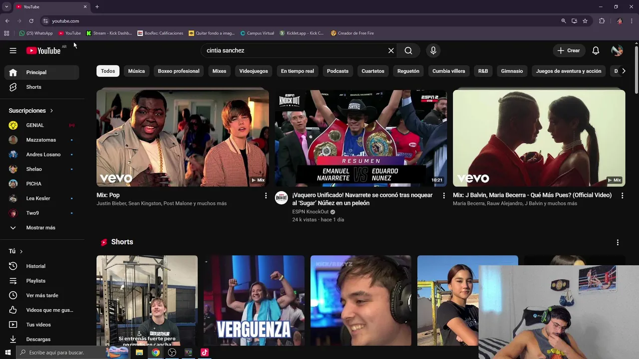This screenshot has width=639, height=359.
Task: Open Campus Virtual bookmark
Action: pos(257,33)
